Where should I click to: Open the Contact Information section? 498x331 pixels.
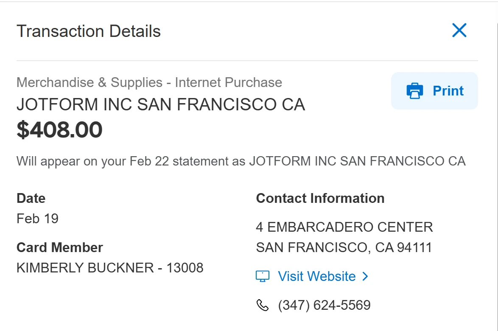tap(320, 198)
